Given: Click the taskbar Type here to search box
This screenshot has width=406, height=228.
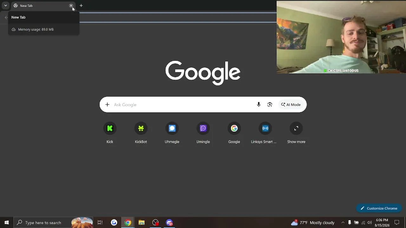Looking at the screenshot, I should (x=53, y=223).
